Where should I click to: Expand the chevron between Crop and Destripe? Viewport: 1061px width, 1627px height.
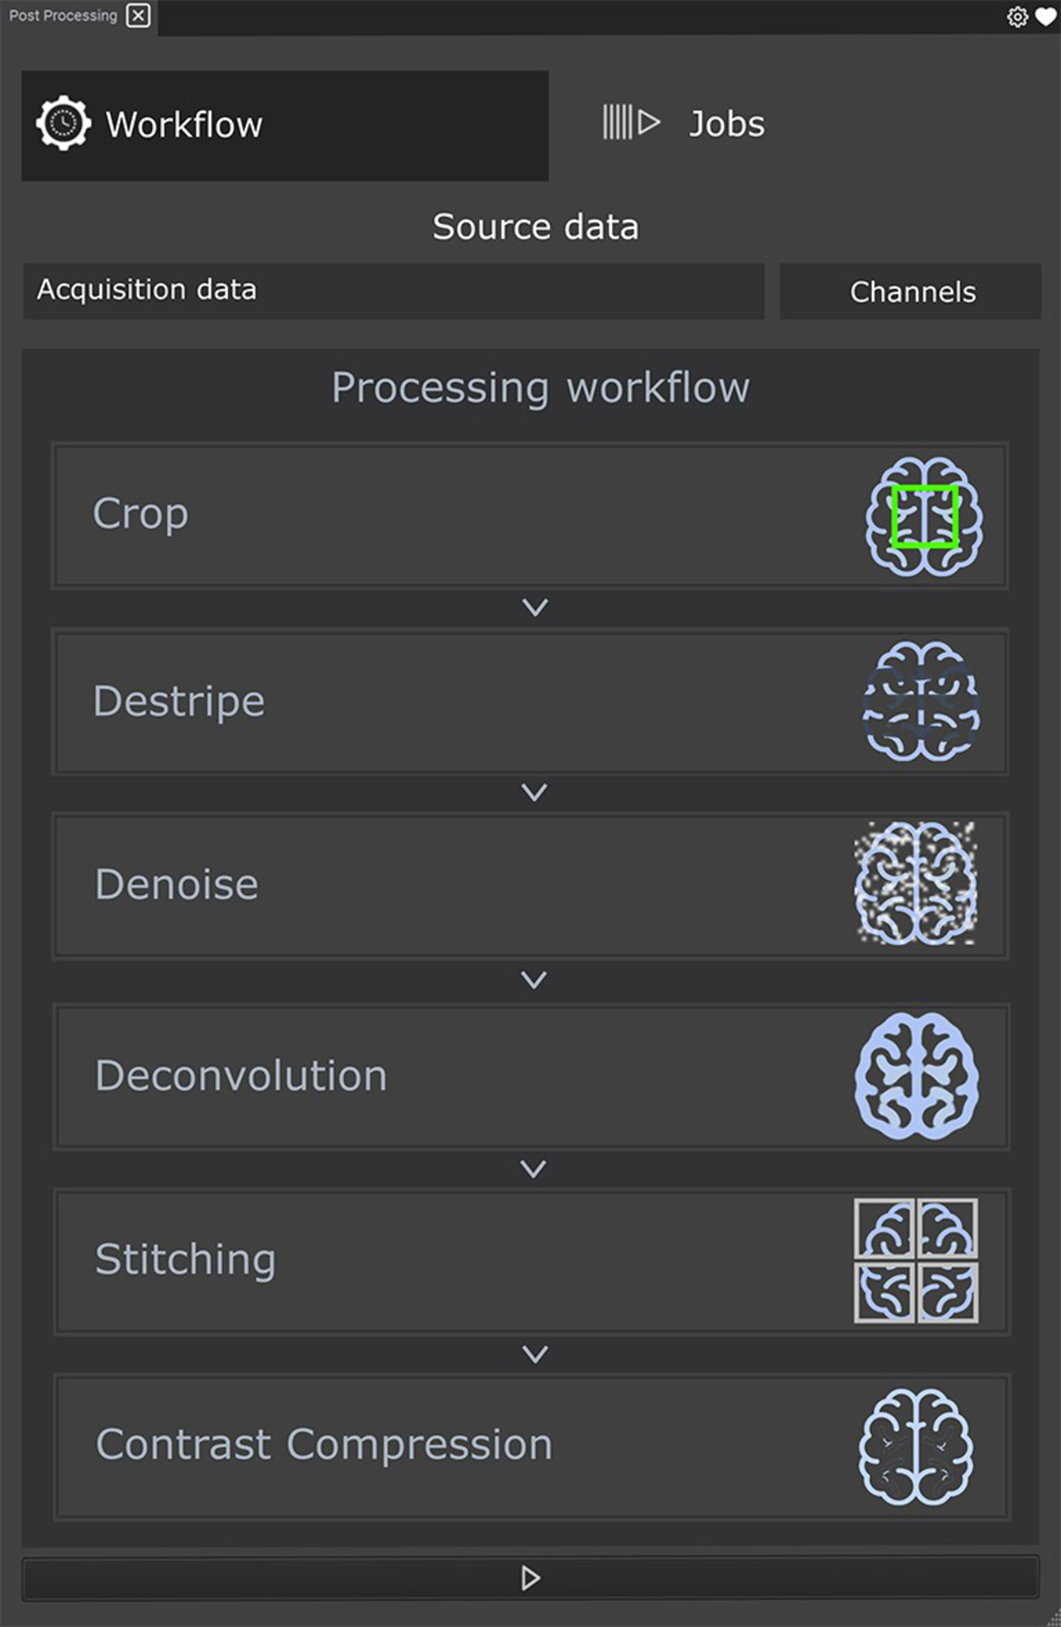[534, 608]
